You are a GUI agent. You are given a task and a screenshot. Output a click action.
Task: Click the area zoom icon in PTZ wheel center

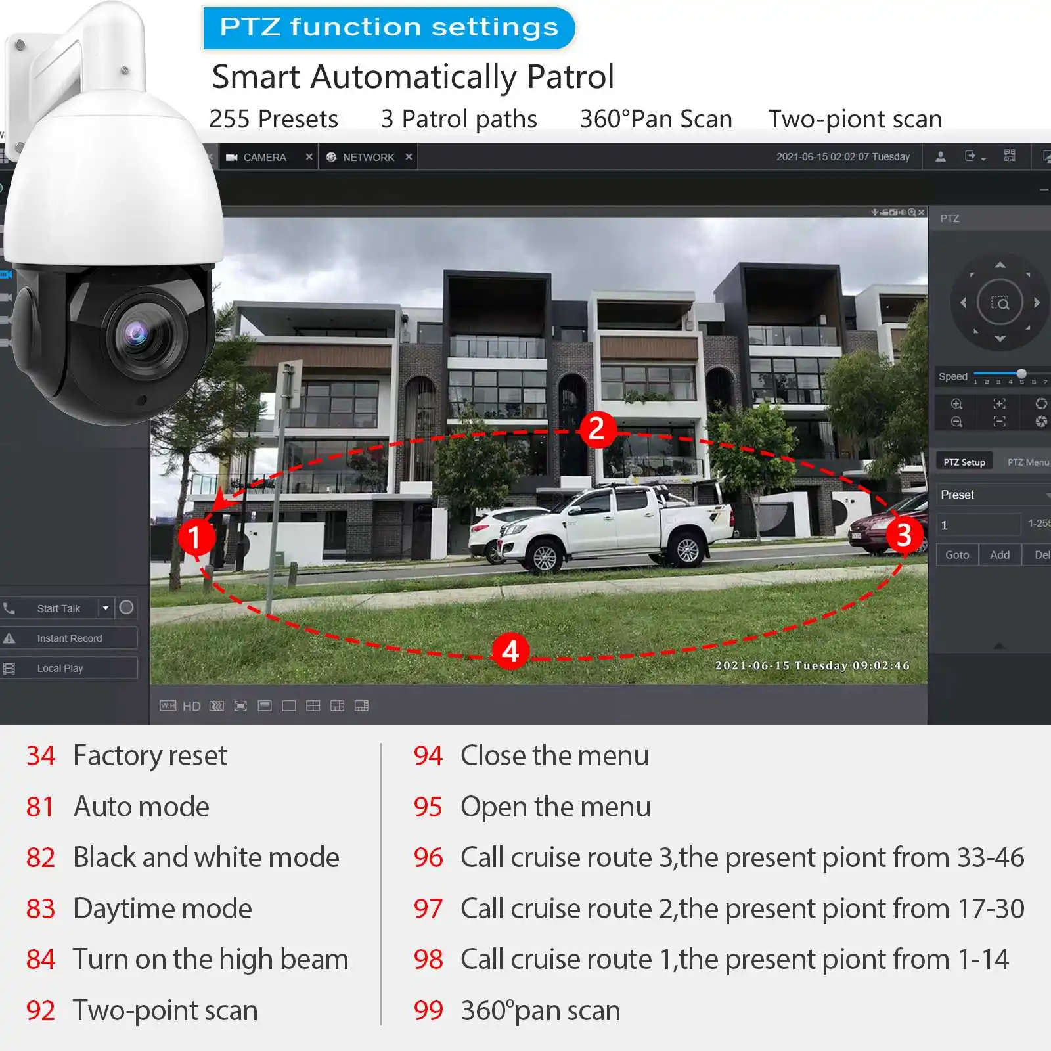point(1000,303)
